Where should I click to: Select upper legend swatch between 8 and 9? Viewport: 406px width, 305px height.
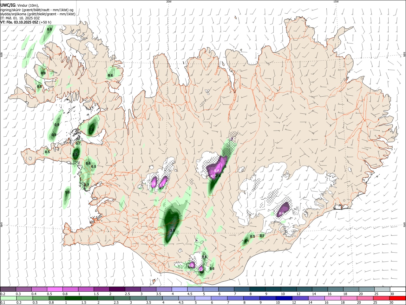(x=257, y=289)
